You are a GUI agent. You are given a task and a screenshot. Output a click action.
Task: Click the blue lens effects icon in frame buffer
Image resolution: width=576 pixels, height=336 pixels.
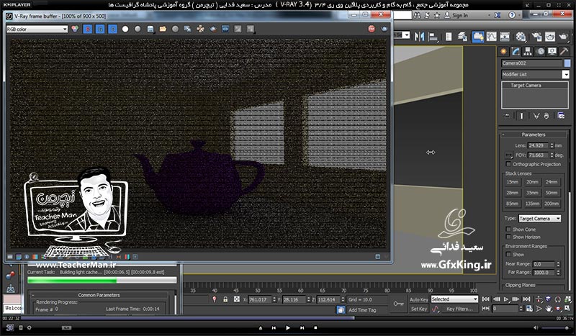click(x=225, y=29)
